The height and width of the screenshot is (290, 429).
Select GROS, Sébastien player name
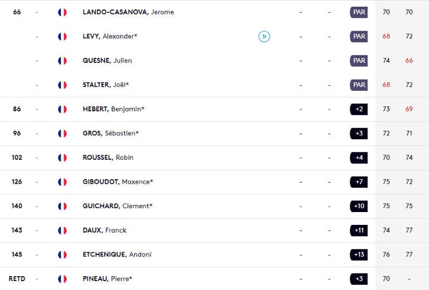pyautogui.click(x=110, y=134)
